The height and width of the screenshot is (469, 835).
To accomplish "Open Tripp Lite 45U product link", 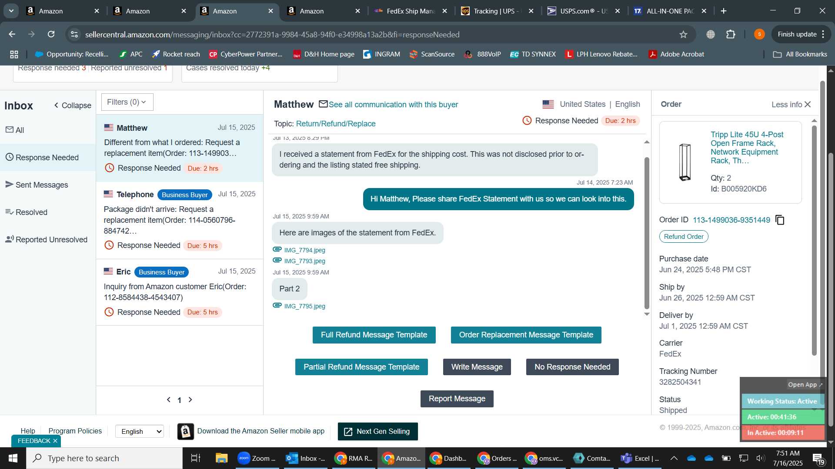I will (747, 148).
